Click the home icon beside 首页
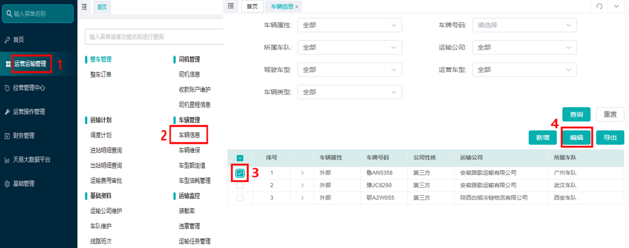Viewport: 629px width, 248px height. point(7,40)
